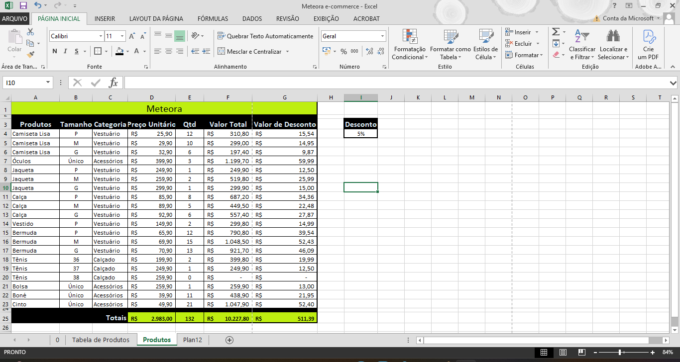Open Classificar e Filtrar menu
Viewport: 680px width, 362px height.
(x=582, y=45)
